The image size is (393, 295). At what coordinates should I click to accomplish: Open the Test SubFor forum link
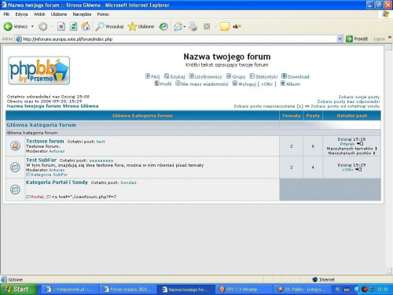point(41,160)
